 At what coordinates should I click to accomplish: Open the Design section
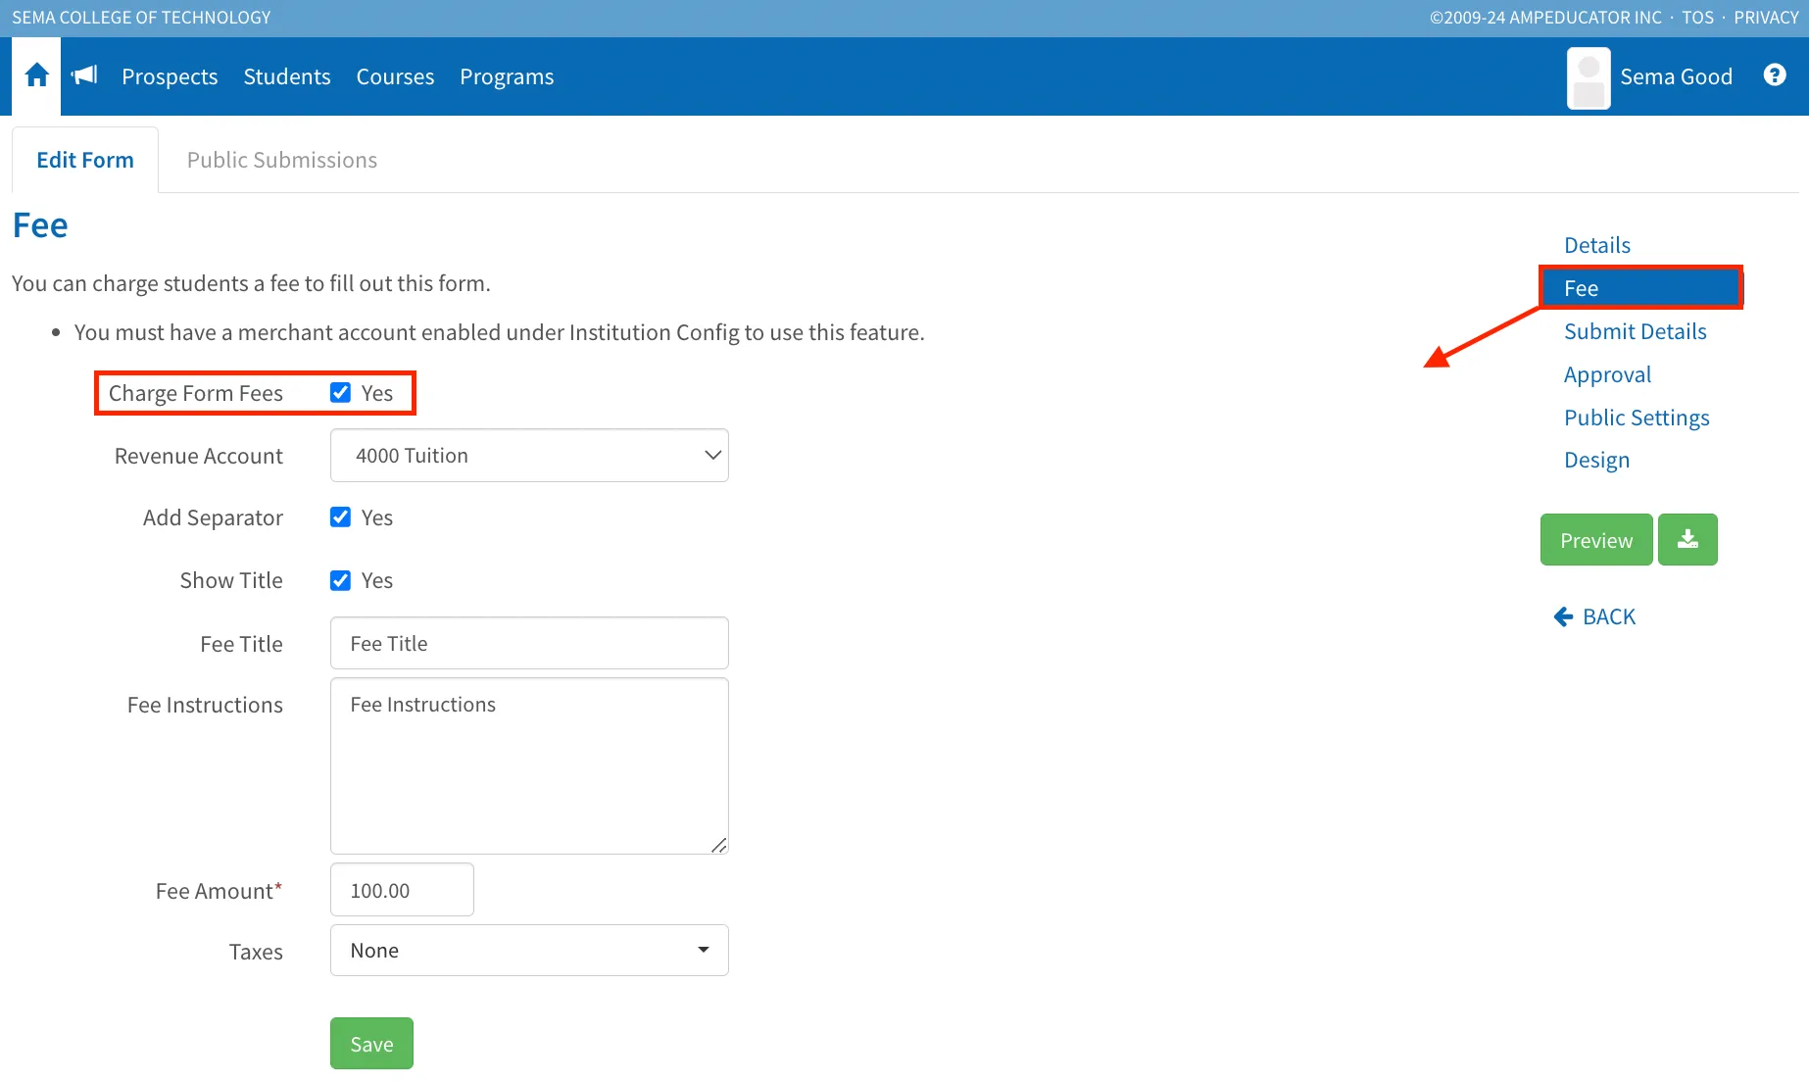1596,460
